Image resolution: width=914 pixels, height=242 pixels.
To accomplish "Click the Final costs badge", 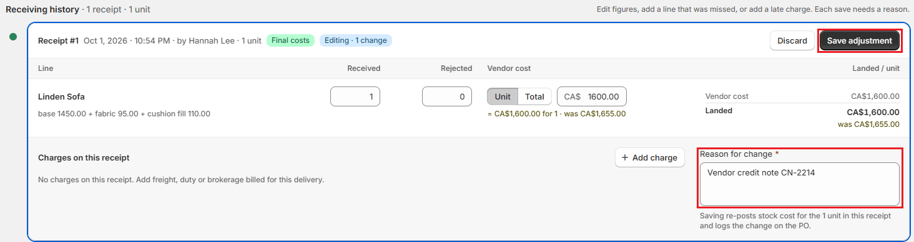I will pyautogui.click(x=290, y=40).
